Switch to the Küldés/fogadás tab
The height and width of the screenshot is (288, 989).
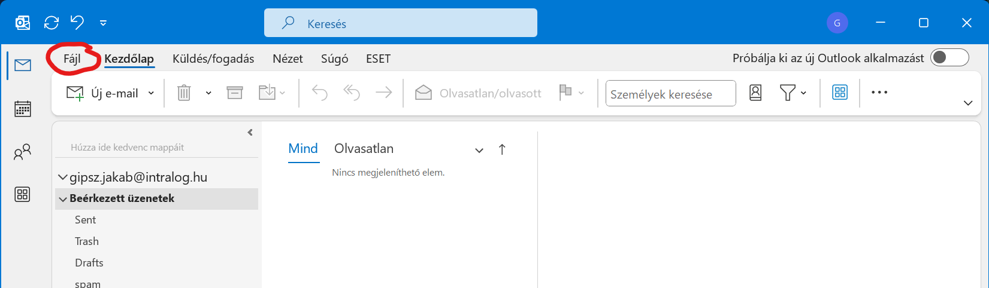pos(213,59)
